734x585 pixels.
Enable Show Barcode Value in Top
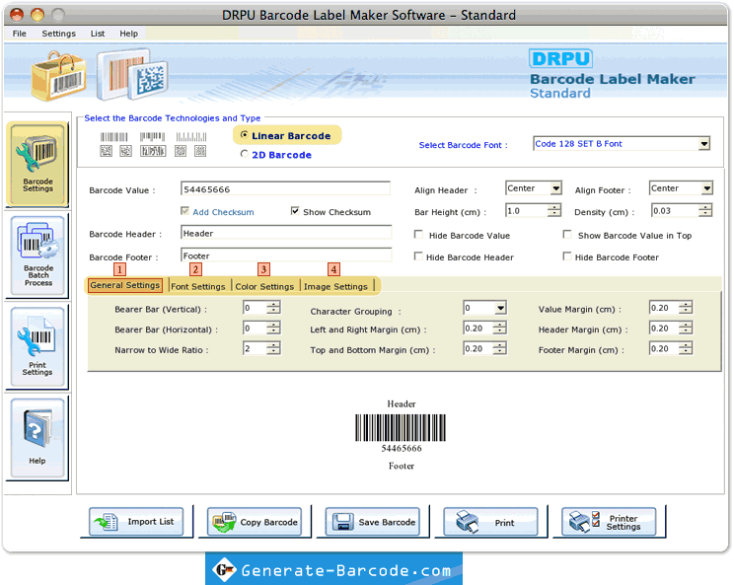567,235
